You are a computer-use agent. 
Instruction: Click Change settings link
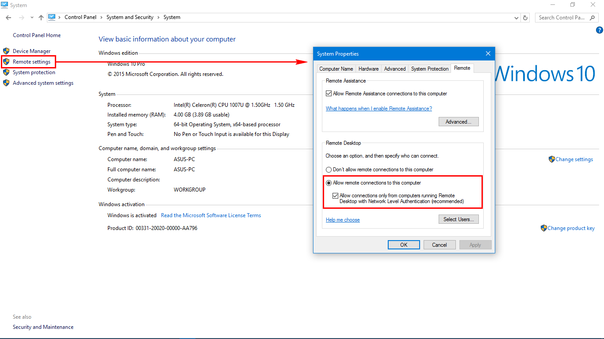coord(574,159)
